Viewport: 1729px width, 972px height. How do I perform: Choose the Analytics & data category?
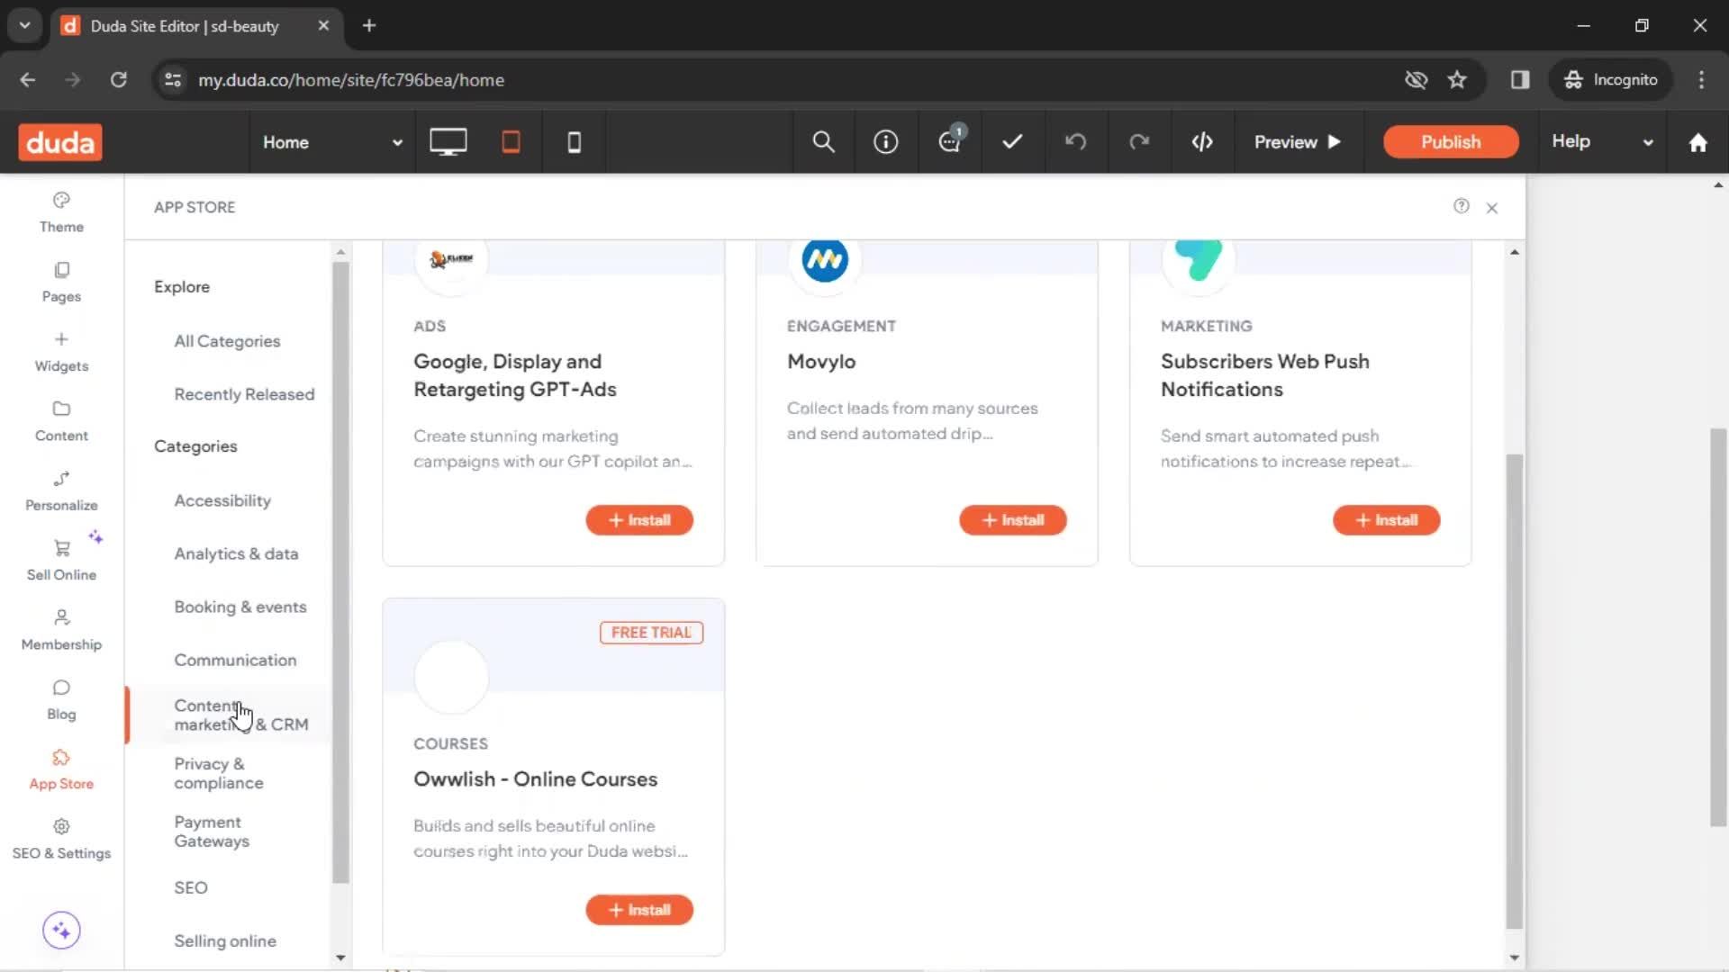pos(236,553)
